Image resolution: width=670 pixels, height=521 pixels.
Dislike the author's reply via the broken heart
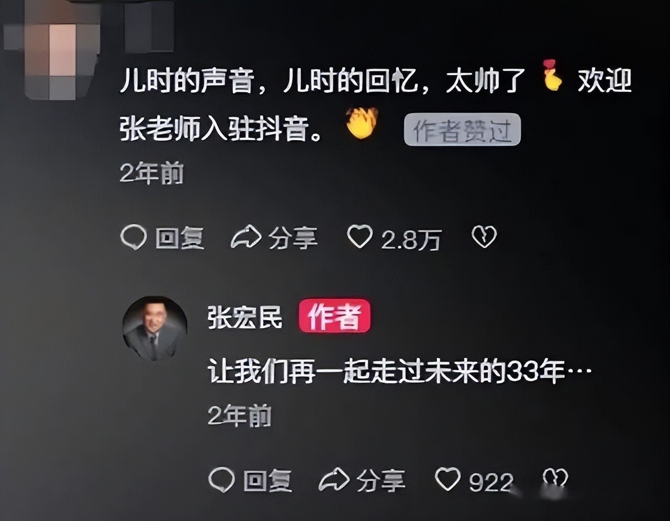(555, 478)
